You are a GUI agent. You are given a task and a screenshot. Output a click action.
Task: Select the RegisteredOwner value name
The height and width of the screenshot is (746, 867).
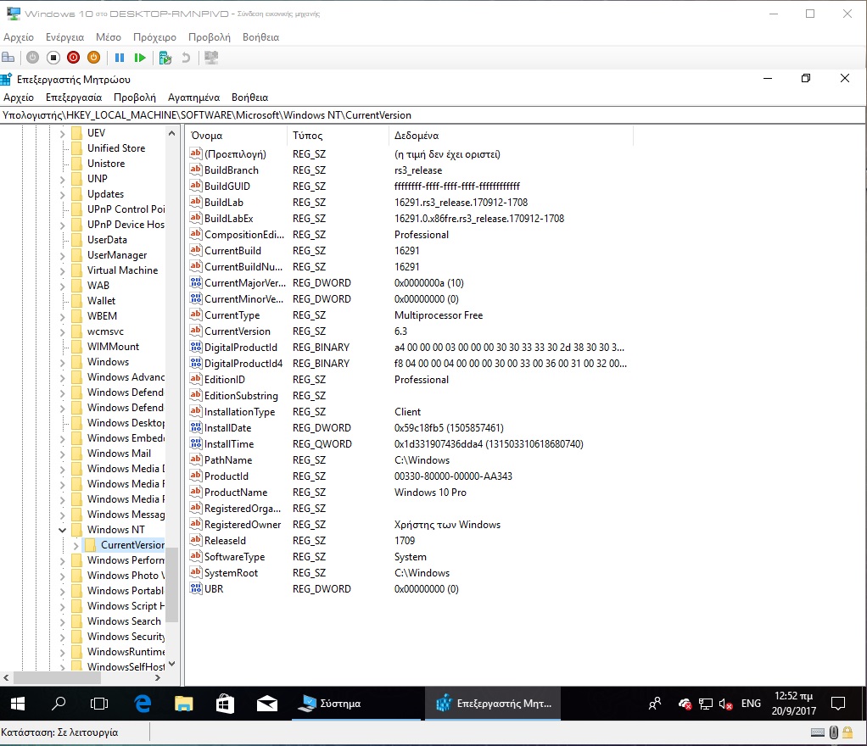point(243,525)
